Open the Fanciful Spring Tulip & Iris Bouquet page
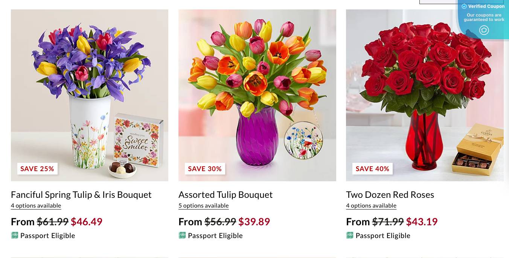The width and height of the screenshot is (509, 258). [81, 194]
